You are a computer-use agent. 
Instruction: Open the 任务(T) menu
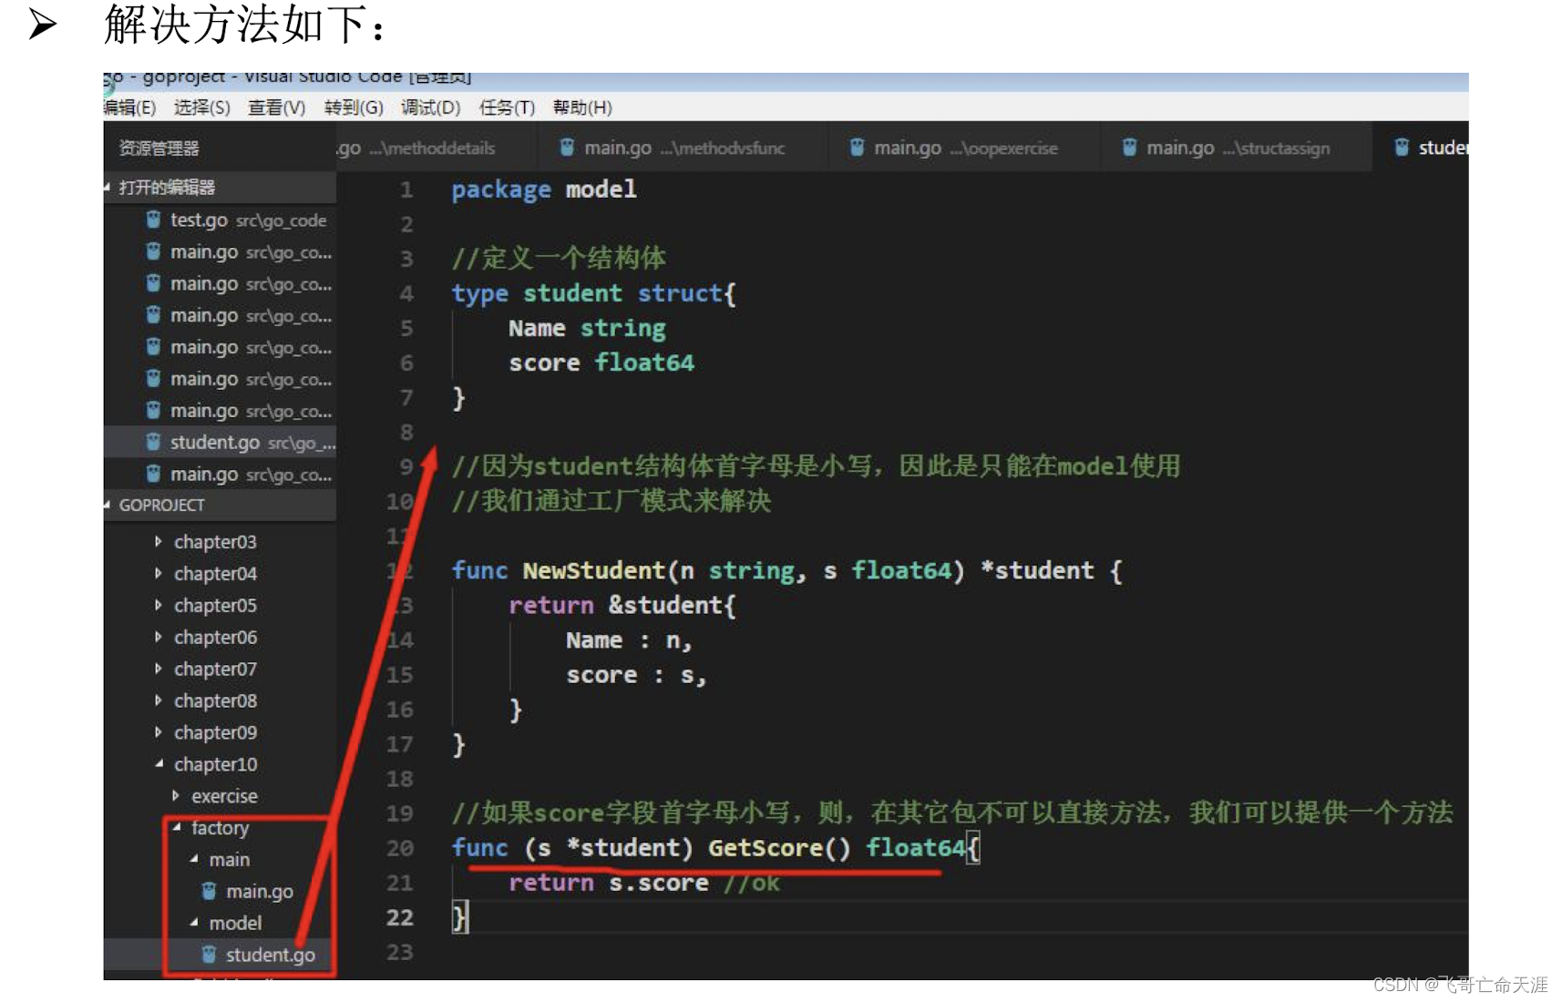tap(507, 107)
